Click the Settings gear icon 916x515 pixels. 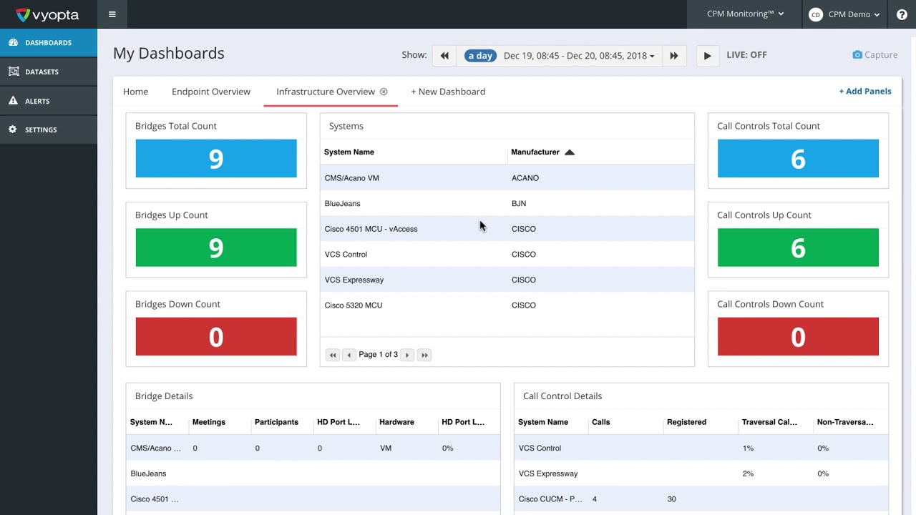pos(13,129)
